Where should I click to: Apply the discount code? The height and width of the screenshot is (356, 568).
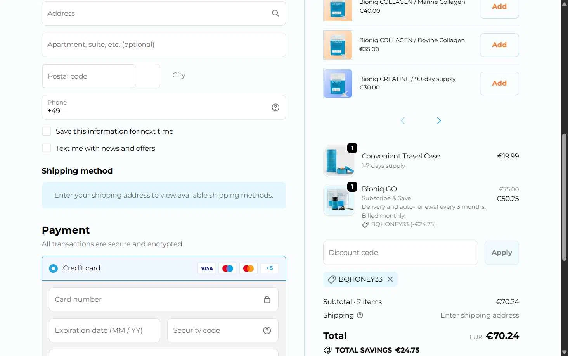pyautogui.click(x=502, y=253)
